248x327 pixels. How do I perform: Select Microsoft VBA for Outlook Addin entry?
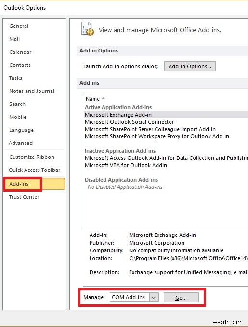pos(126,165)
